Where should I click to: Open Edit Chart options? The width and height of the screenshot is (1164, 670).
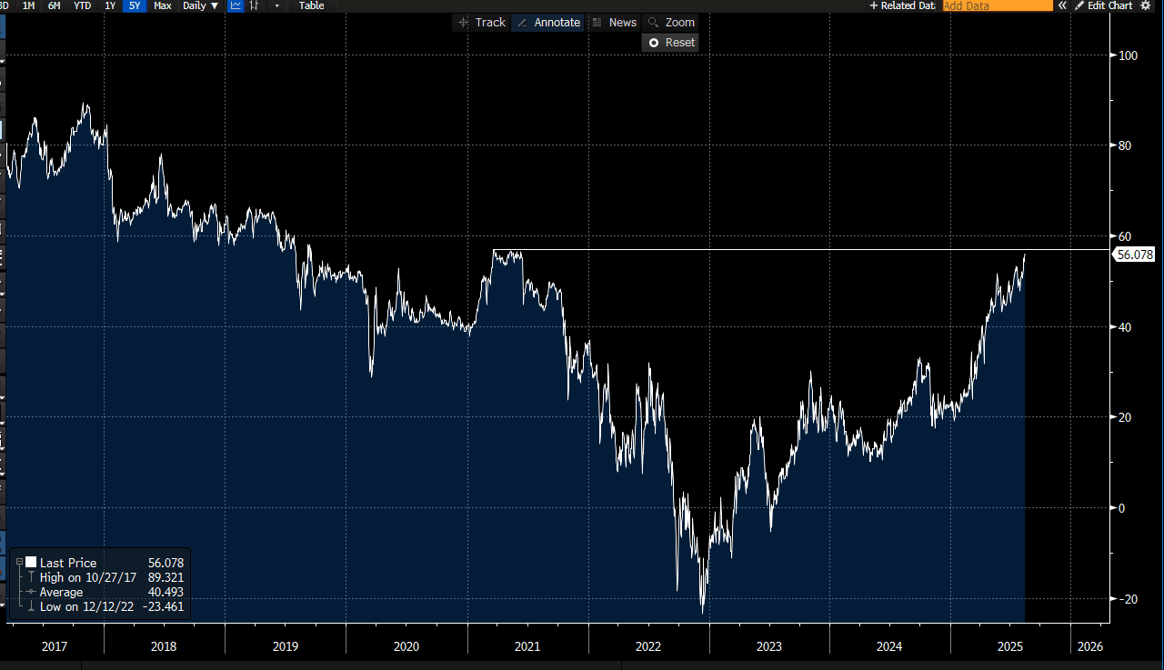[1103, 5]
